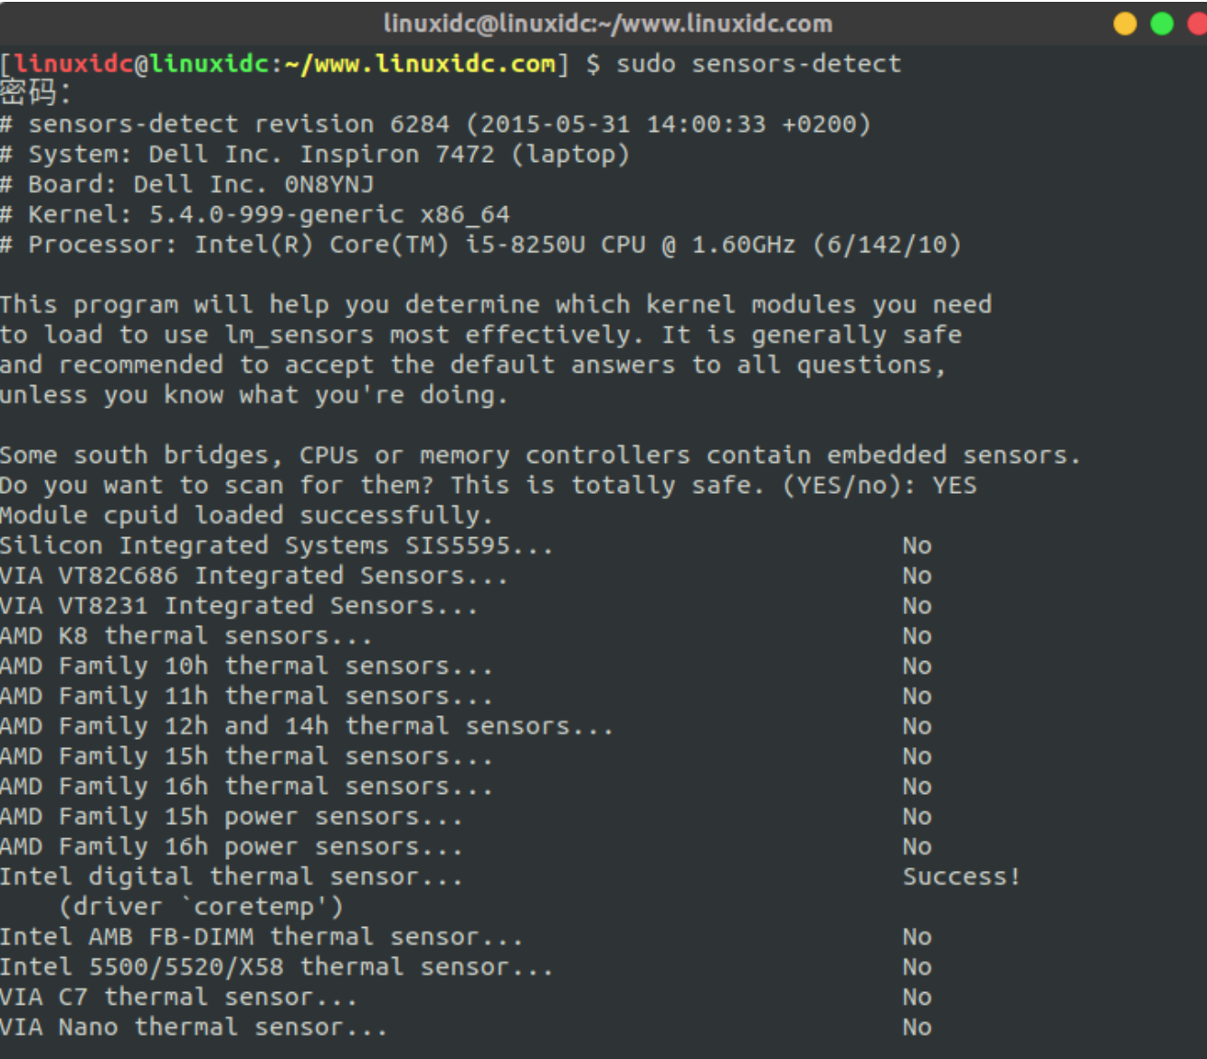The width and height of the screenshot is (1207, 1059).
Task: Select the 'VIA Nano thermal sensor' line
Action: tap(193, 1026)
